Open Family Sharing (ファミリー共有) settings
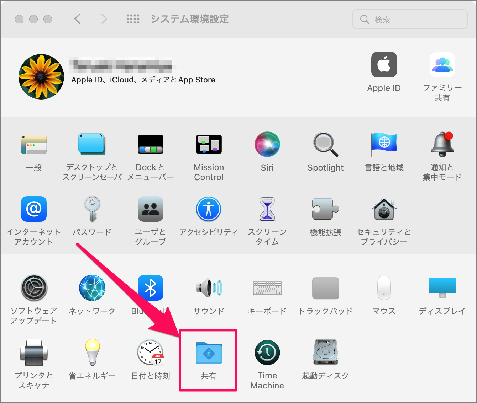The image size is (477, 403). tap(442, 65)
